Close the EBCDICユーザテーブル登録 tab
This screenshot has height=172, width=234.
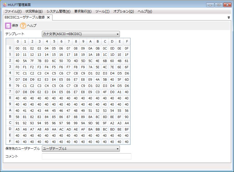coord(48,17)
